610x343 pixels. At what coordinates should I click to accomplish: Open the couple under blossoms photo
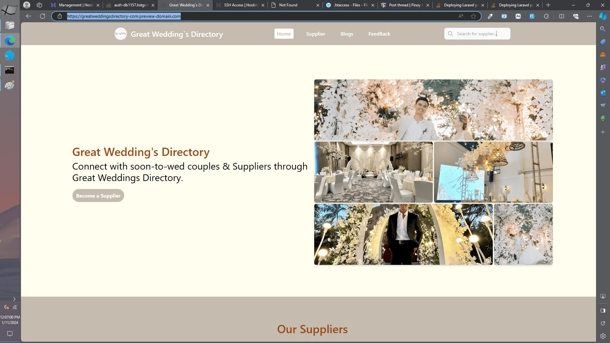pos(433,110)
